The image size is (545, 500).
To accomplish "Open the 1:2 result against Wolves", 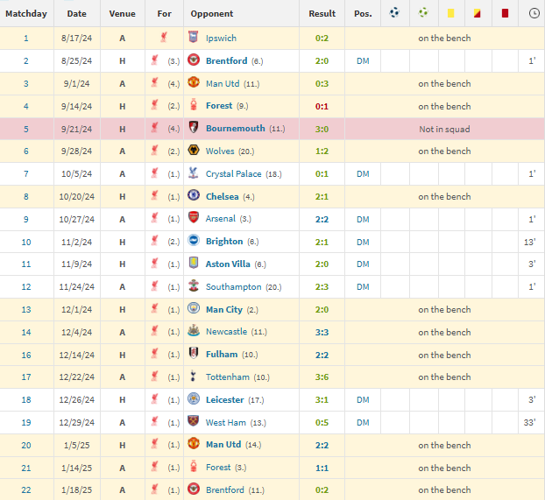I will (x=322, y=151).
